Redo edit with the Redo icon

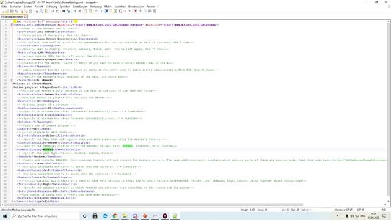coord(57,11)
